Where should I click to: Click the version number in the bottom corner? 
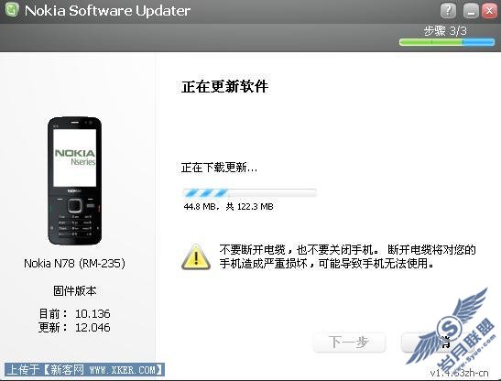pyautogui.click(x=459, y=373)
